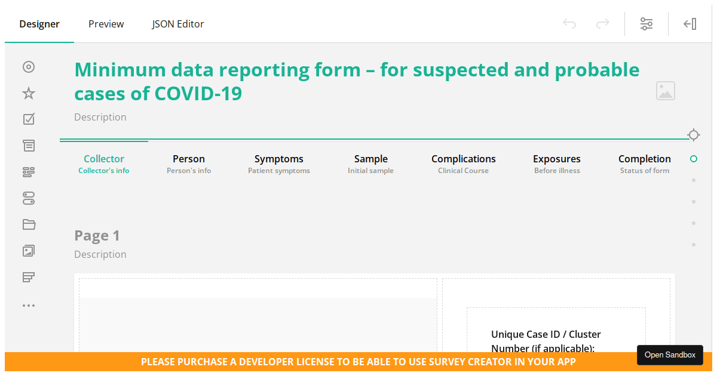Switch to the Preview tab
Screen dimensions: 717x376
click(106, 24)
